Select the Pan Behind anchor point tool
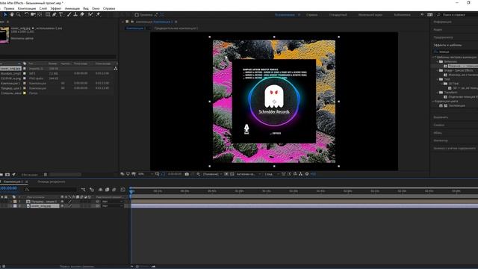The height and width of the screenshot is (269, 478). 40,15
